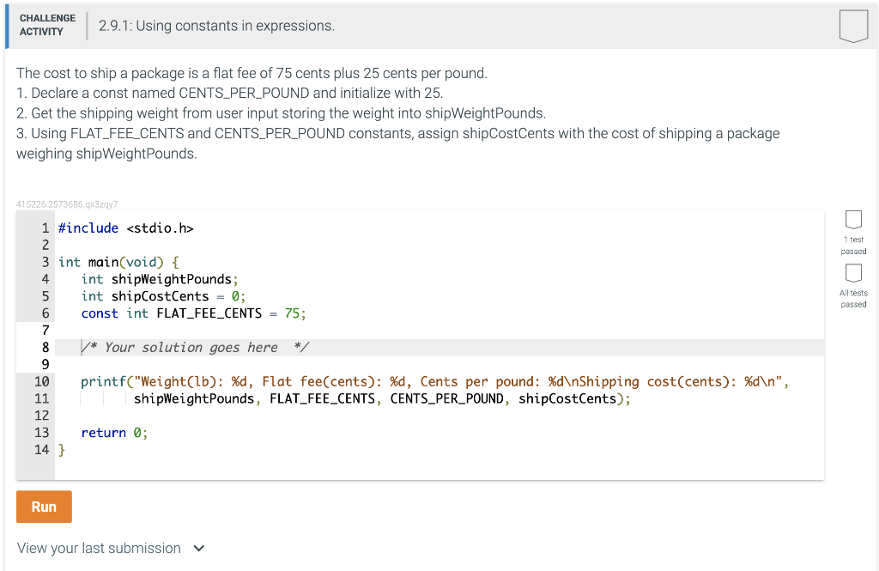Open the 'View your last submission' link
Image resolution: width=879 pixels, height=571 pixels.
(99, 548)
